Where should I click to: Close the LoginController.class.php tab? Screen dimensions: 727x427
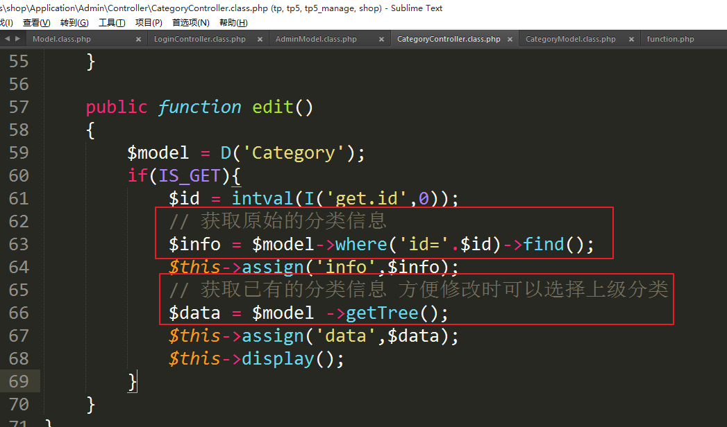point(260,40)
